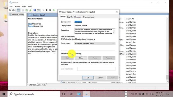Close the Windows Update Properties dialog
The image size is (173, 97).
click(117, 12)
